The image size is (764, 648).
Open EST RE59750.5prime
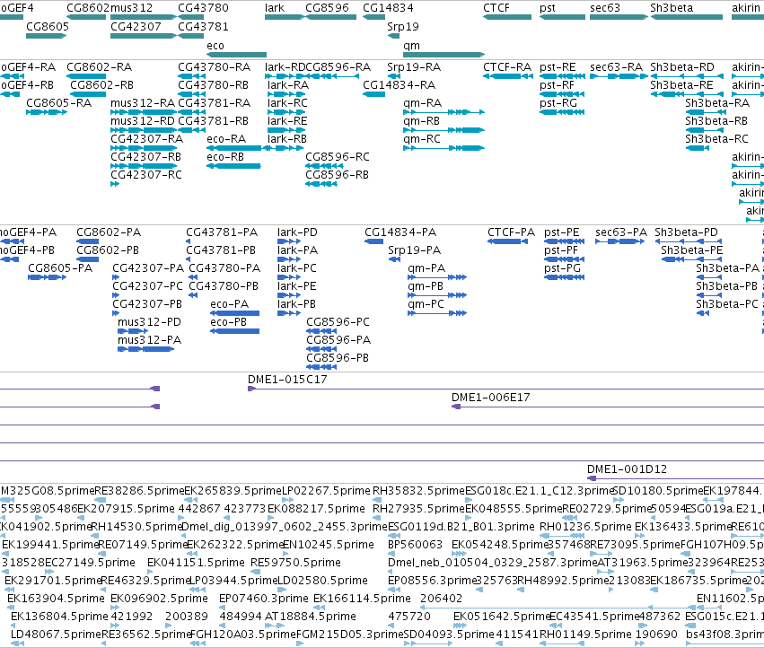click(254, 572)
